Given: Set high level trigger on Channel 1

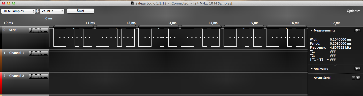Looking at the screenshot, I should (x=36, y=53).
